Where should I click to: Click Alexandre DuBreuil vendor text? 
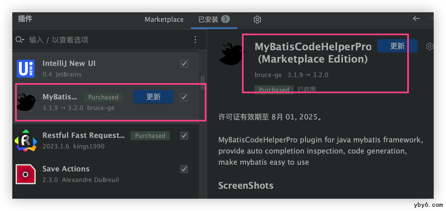point(90,180)
